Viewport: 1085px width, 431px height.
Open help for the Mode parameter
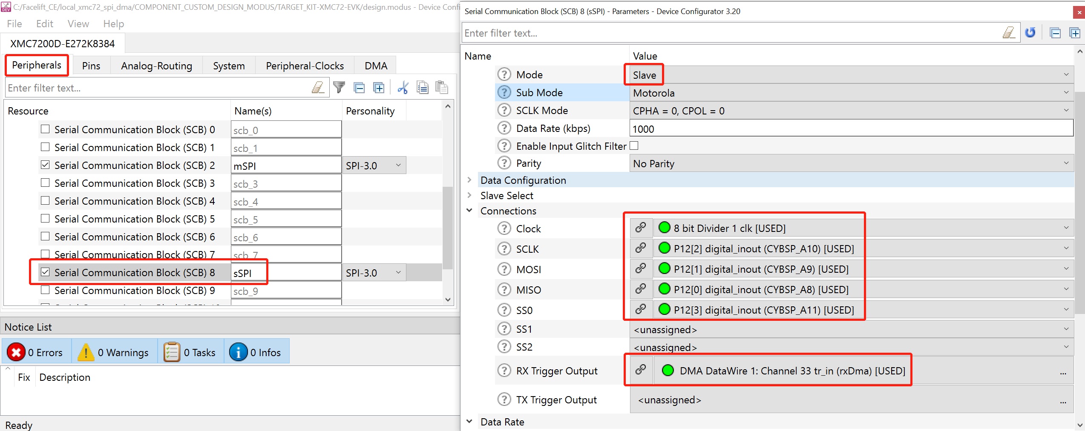click(504, 74)
